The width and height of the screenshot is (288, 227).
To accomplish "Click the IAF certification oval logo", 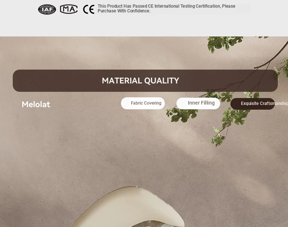I will pyautogui.click(x=47, y=9).
